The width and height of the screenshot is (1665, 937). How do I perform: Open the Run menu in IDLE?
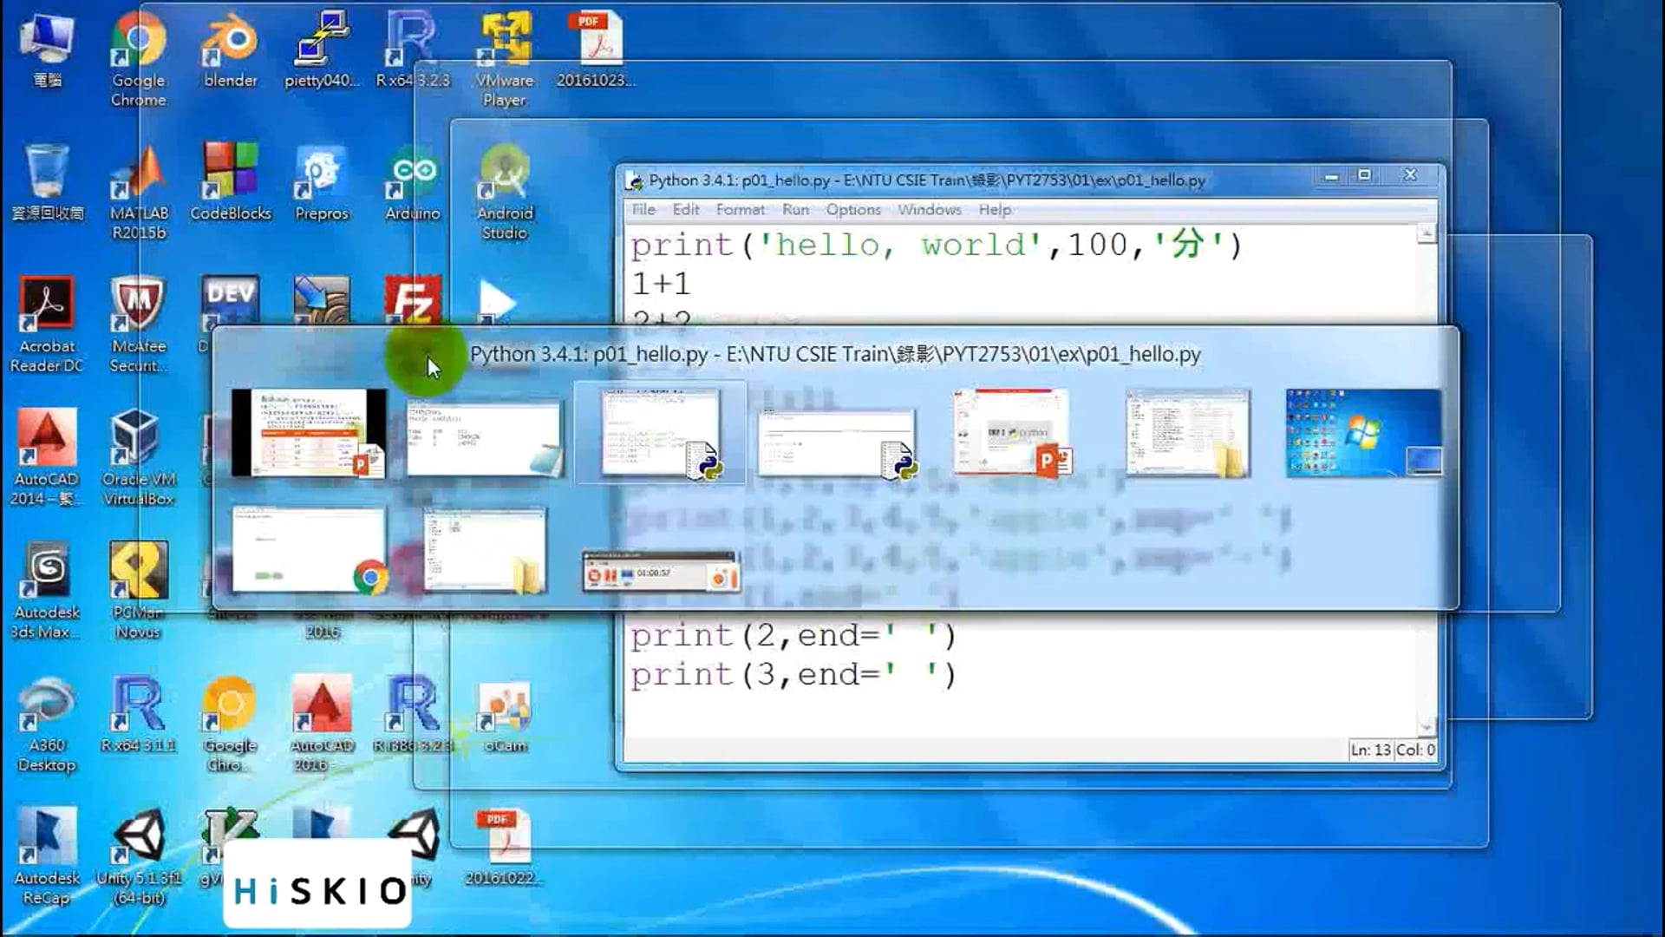point(794,210)
